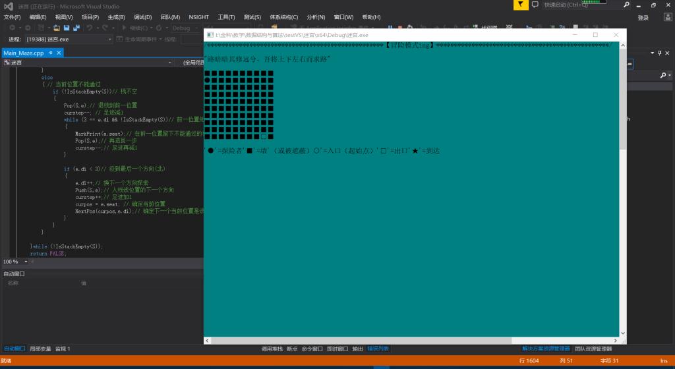Close the Main_Maze.cpp tab
Viewport: 675px width, 369px height.
coord(59,53)
